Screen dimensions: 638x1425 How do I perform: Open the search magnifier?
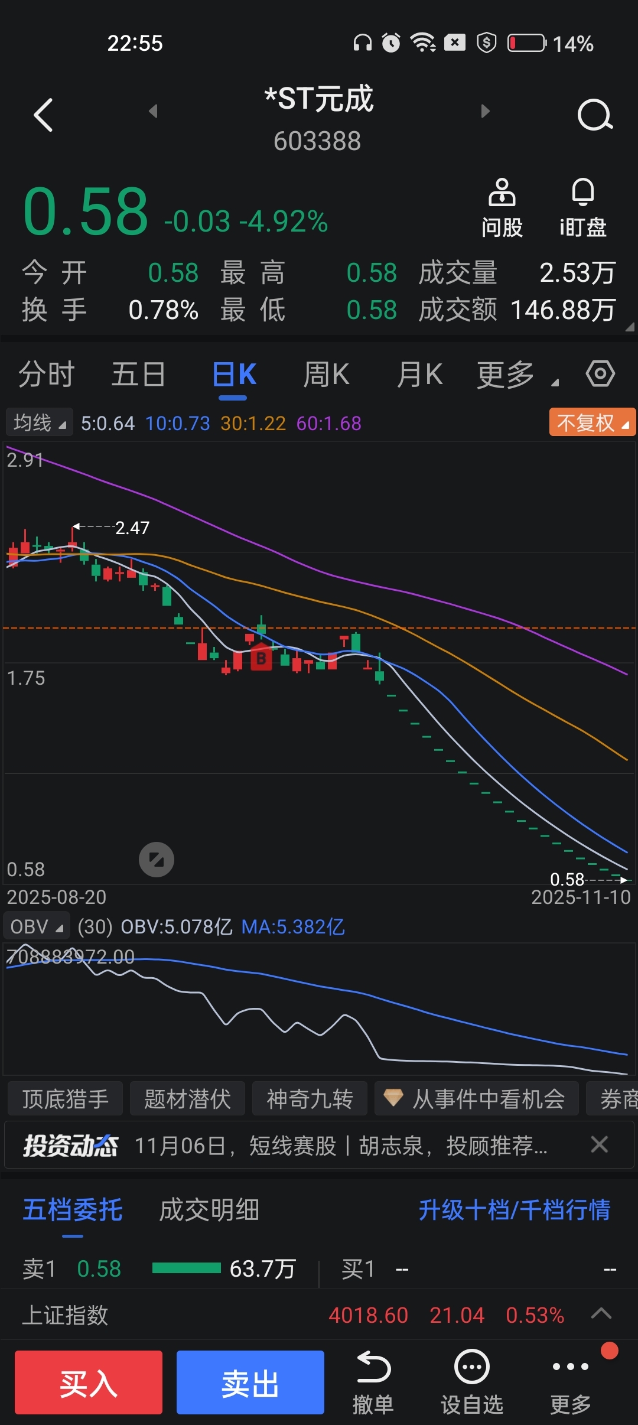point(595,115)
